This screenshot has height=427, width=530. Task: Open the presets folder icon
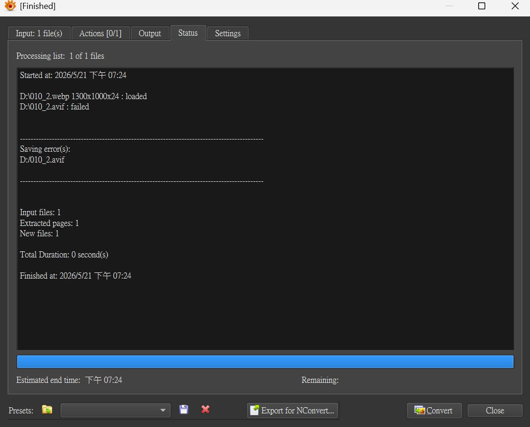pos(47,410)
